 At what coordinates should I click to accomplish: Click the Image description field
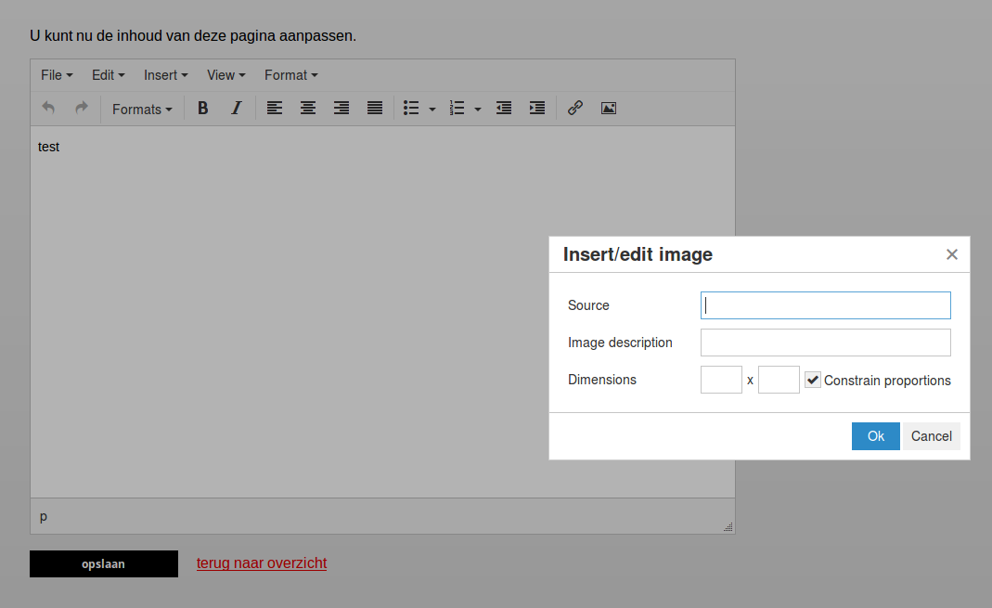826,343
